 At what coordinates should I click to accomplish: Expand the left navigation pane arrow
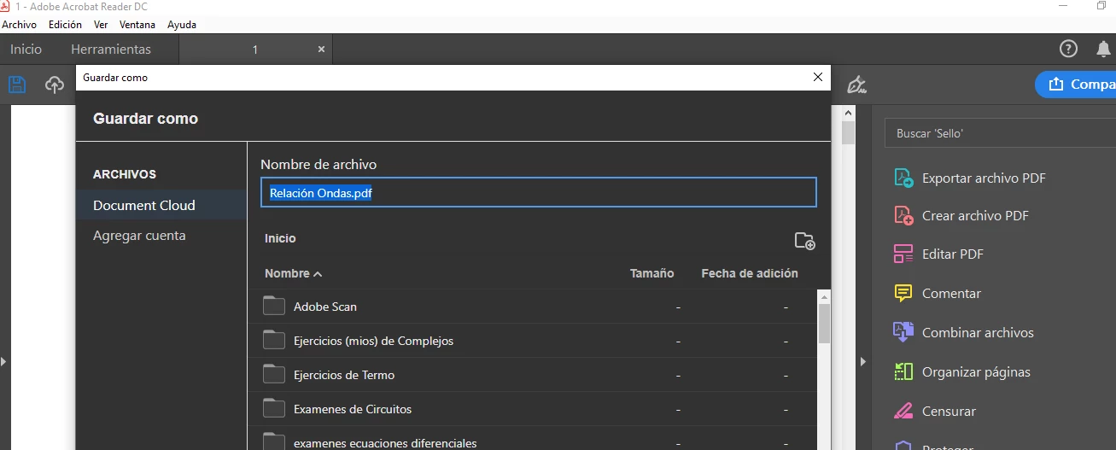3,362
